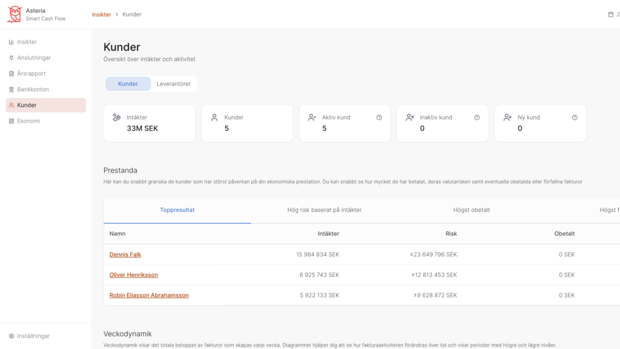Click the Asteria owl logo
The image size is (620, 349).
pyautogui.click(x=15, y=15)
